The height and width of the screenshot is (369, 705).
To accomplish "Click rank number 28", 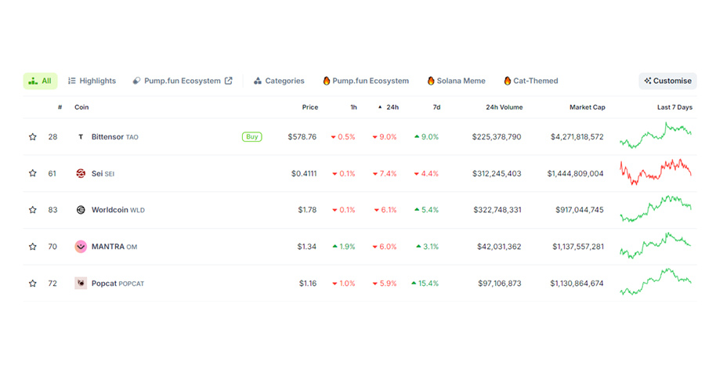I will click(x=52, y=136).
